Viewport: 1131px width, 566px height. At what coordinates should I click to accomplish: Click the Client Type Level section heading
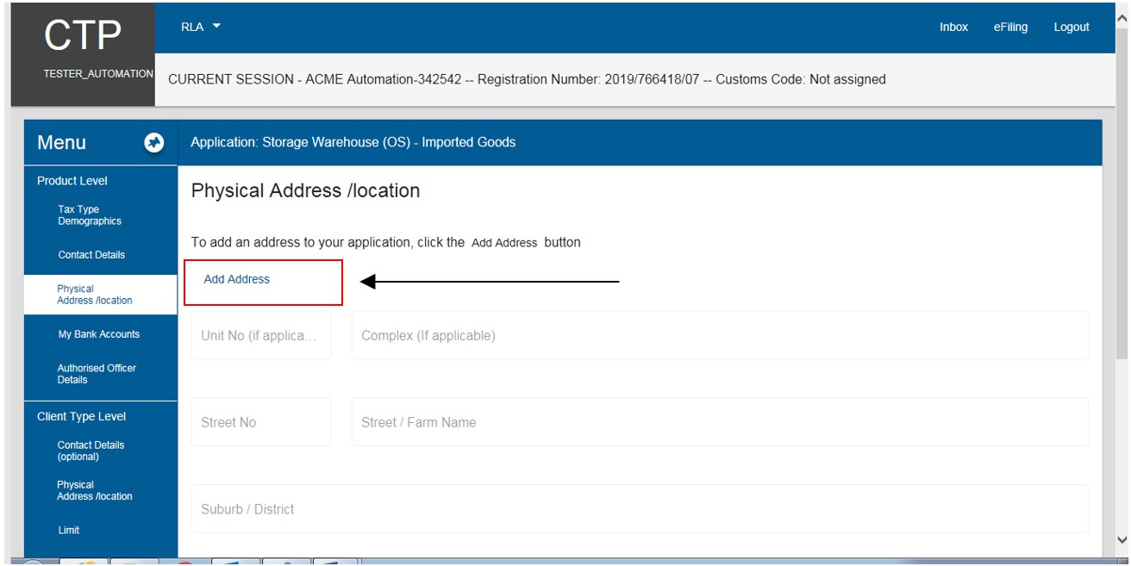81,417
